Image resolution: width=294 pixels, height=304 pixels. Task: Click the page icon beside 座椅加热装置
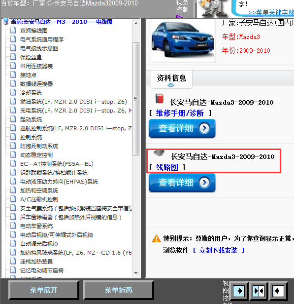tap(13, 261)
